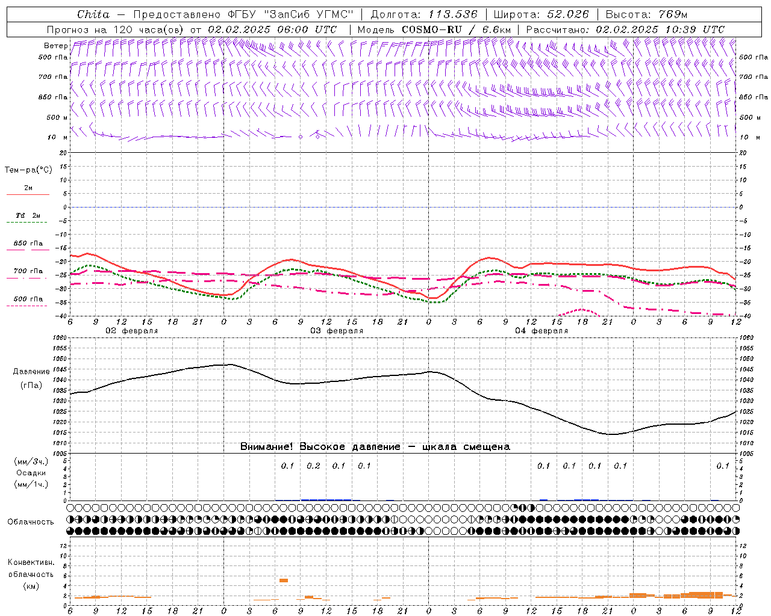Click "Предоставлено ФГБУ ЗапСиб УГМС" text

pyautogui.click(x=243, y=14)
